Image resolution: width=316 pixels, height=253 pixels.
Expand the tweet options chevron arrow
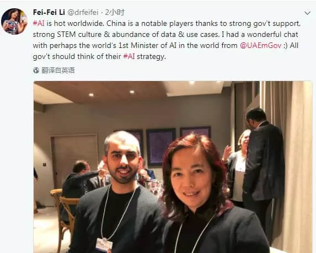[307, 13]
